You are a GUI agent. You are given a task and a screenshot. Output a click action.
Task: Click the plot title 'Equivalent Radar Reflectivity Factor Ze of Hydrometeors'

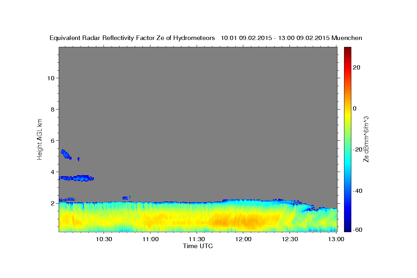click(132, 38)
